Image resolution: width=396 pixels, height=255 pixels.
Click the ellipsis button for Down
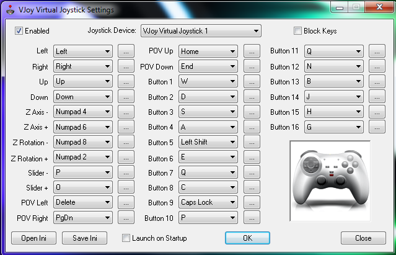(126, 97)
